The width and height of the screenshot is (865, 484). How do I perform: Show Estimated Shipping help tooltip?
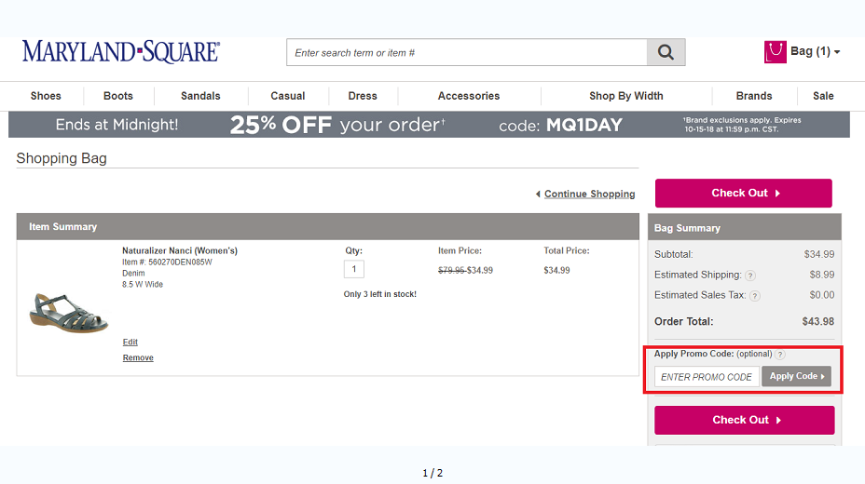750,276
